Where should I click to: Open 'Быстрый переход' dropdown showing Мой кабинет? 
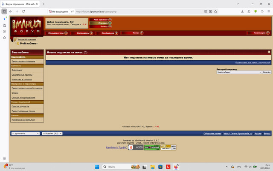tap(239, 72)
